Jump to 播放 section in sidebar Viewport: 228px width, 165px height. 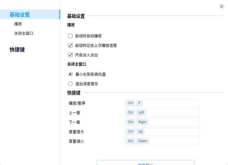click(x=18, y=24)
